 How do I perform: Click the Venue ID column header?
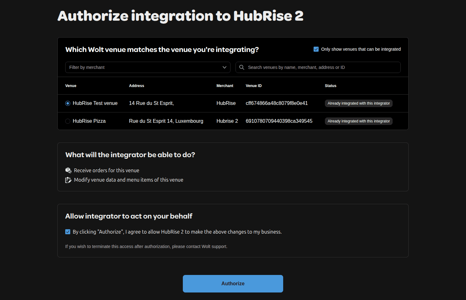[253, 86]
